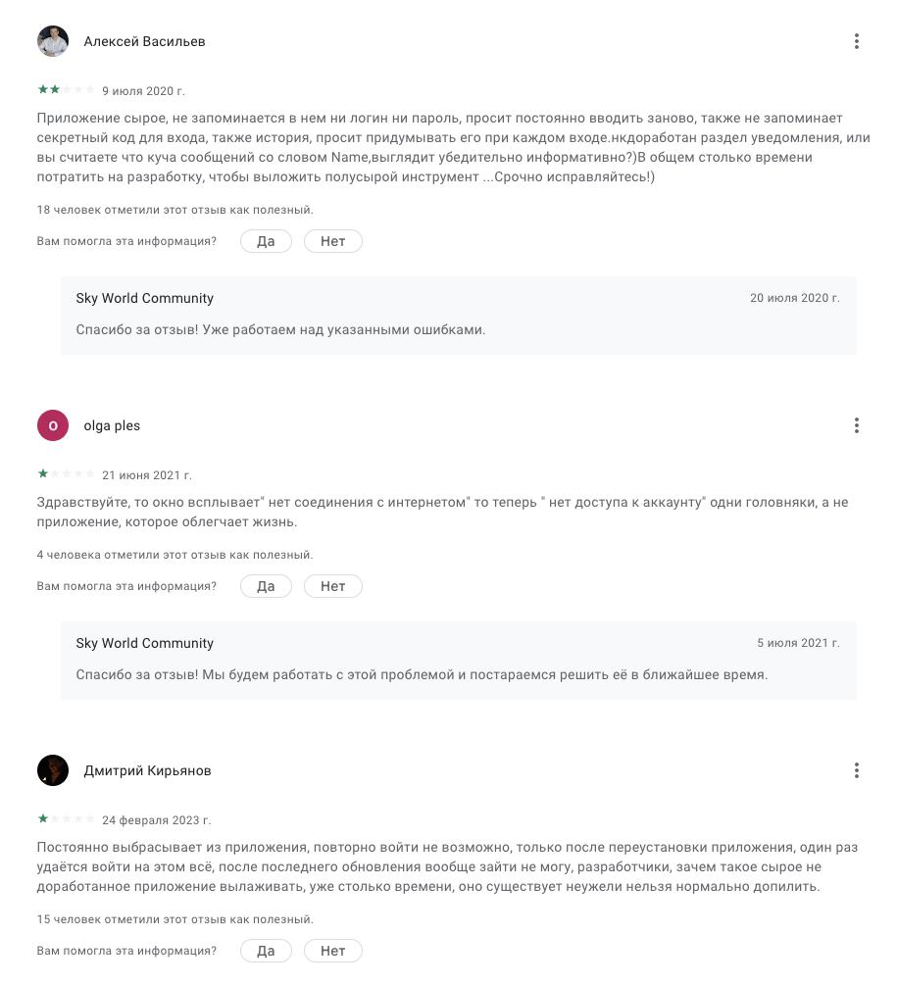Click olga ples's pink avatar icon
897x985 pixels.
pos(53,425)
